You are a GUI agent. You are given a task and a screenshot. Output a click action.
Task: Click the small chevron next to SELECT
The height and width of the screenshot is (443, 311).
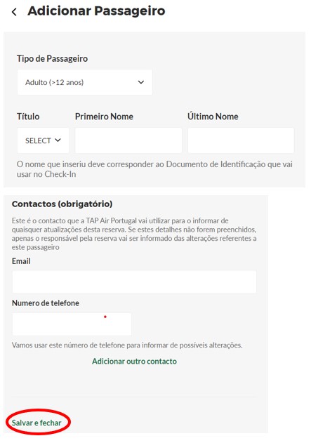pyautogui.click(x=58, y=140)
